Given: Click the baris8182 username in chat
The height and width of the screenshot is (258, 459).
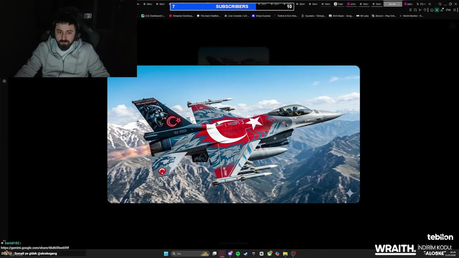Looking at the screenshot, I should [x=12, y=243].
